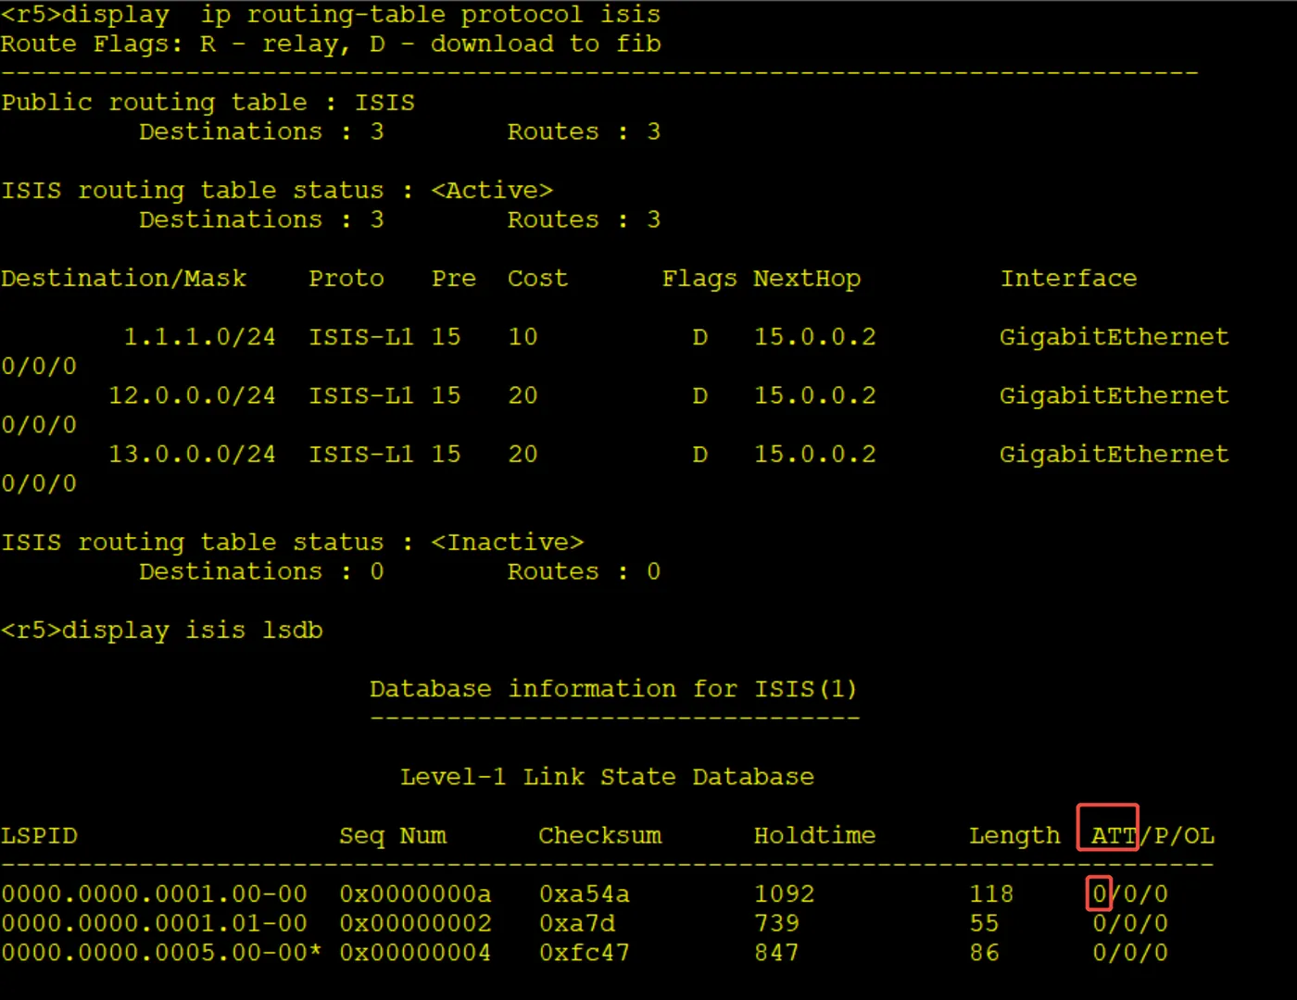
Task: Click the "display ip routing-table protocol isis" command
Action: 361,15
